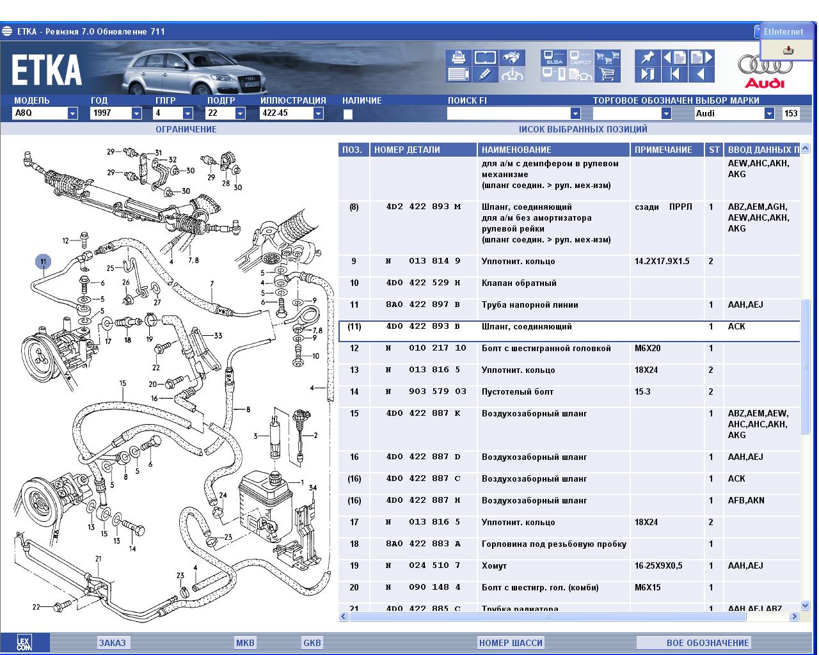Screen dimensions: 819x655
Task: Click the pushpin icon
Action: tap(648, 58)
